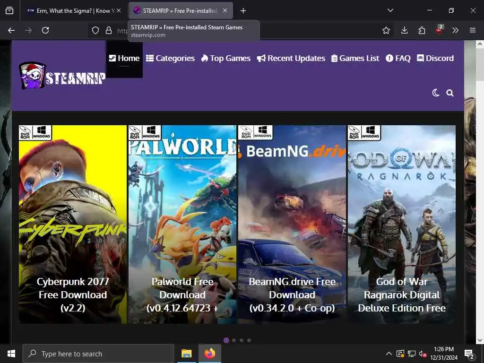Screen dimensions: 484x363
Task: Open the Top Games menu item
Action: pyautogui.click(x=225, y=58)
